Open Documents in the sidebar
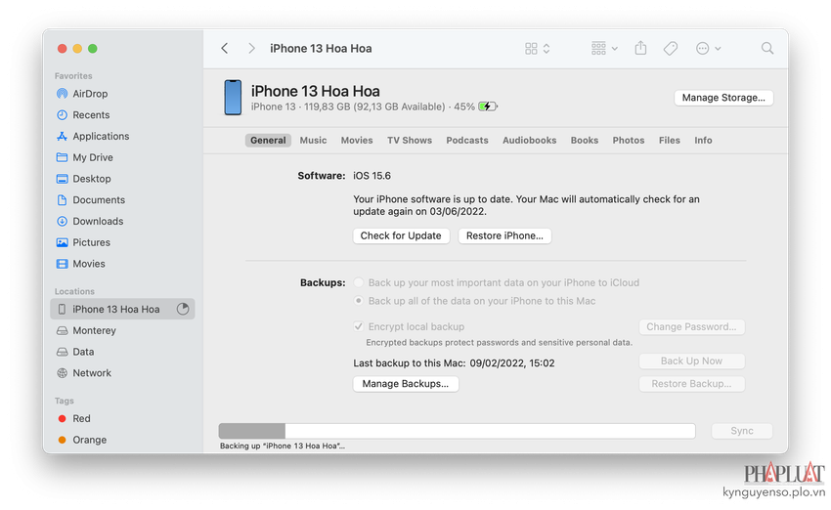 point(99,199)
